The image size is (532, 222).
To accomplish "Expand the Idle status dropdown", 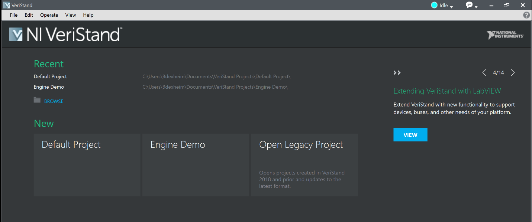I will tap(451, 7).
